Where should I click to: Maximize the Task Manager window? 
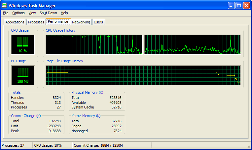point(239,6)
